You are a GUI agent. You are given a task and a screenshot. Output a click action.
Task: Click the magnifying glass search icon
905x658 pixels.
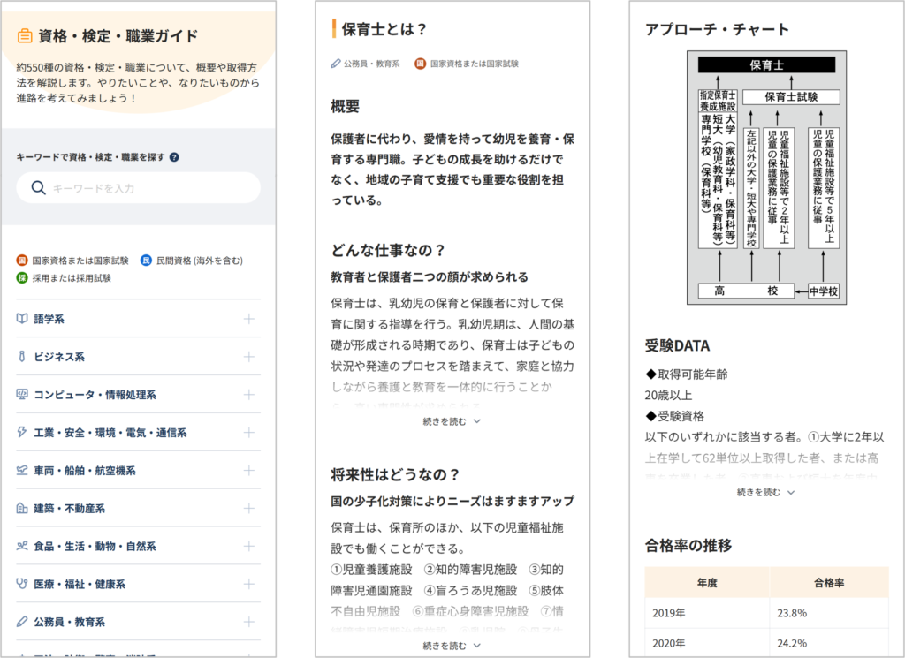click(38, 187)
